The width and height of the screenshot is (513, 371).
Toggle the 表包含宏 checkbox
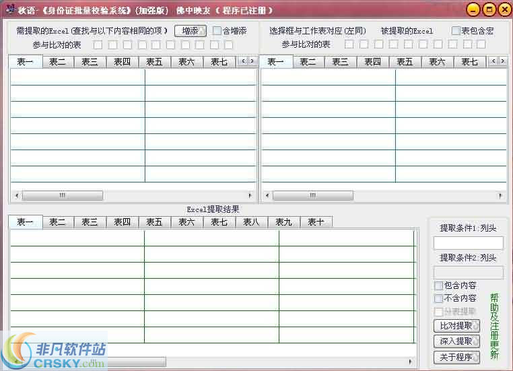[456, 31]
